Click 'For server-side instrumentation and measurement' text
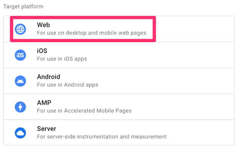The width and height of the screenshot is (239, 151). (x=102, y=137)
